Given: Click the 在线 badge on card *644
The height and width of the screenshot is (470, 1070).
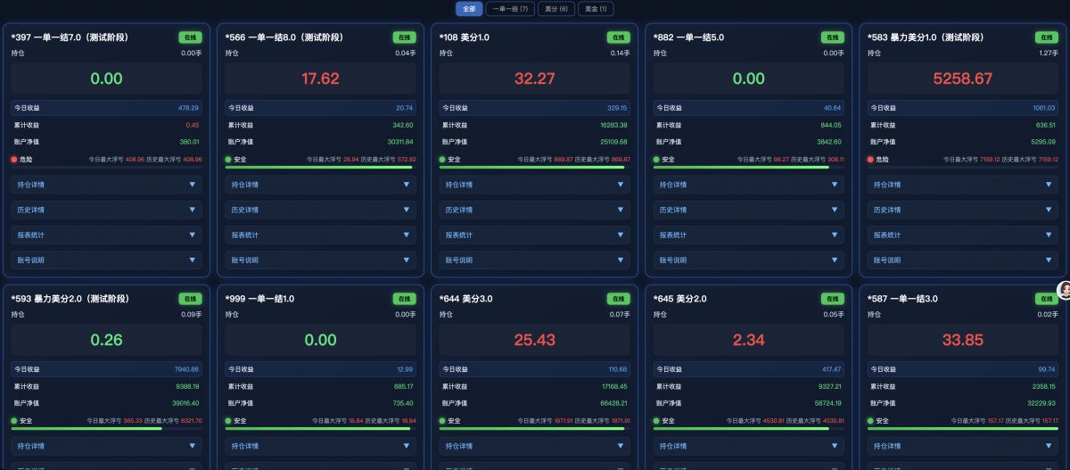Looking at the screenshot, I should (619, 299).
